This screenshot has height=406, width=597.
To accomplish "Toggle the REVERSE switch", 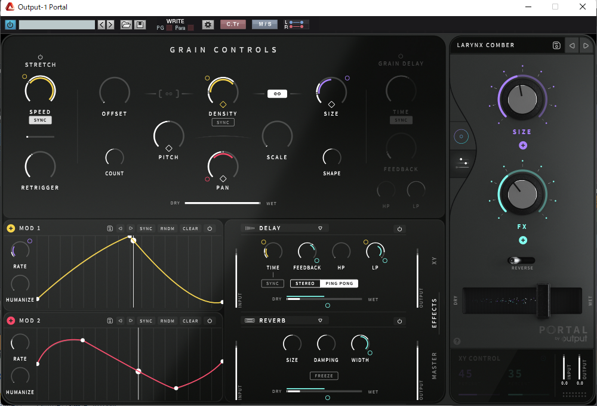I will click(521, 261).
